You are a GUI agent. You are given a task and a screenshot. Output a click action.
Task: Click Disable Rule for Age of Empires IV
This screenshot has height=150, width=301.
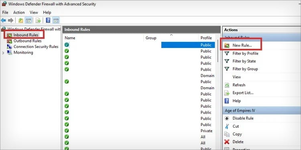(x=243, y=118)
